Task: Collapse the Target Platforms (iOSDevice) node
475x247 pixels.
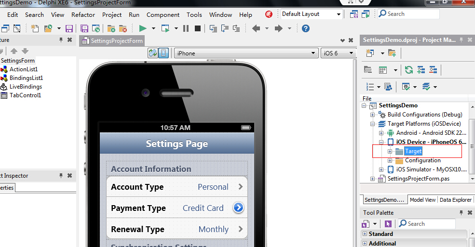Action: (372, 124)
